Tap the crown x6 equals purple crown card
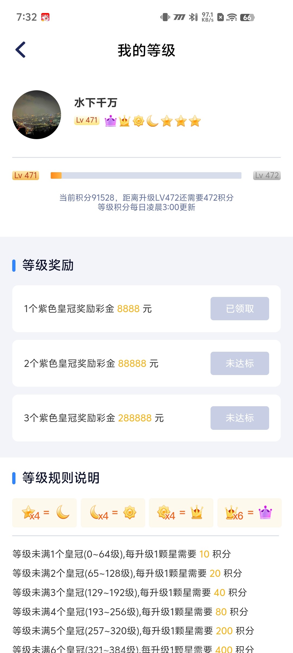The image size is (293, 653). [x=249, y=513]
